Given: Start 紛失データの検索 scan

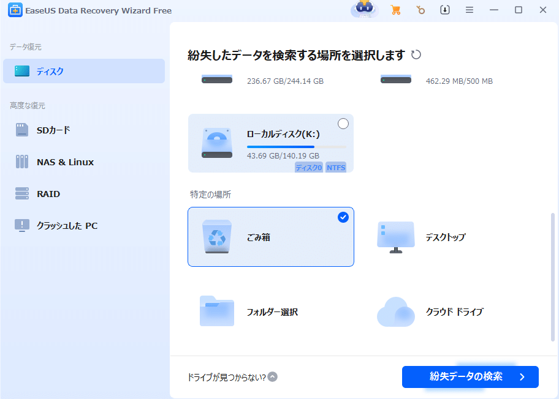Looking at the screenshot, I should 470,377.
